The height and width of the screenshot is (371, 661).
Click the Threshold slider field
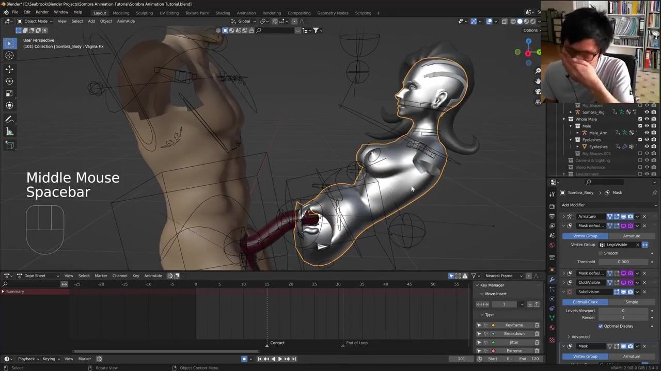623,262
